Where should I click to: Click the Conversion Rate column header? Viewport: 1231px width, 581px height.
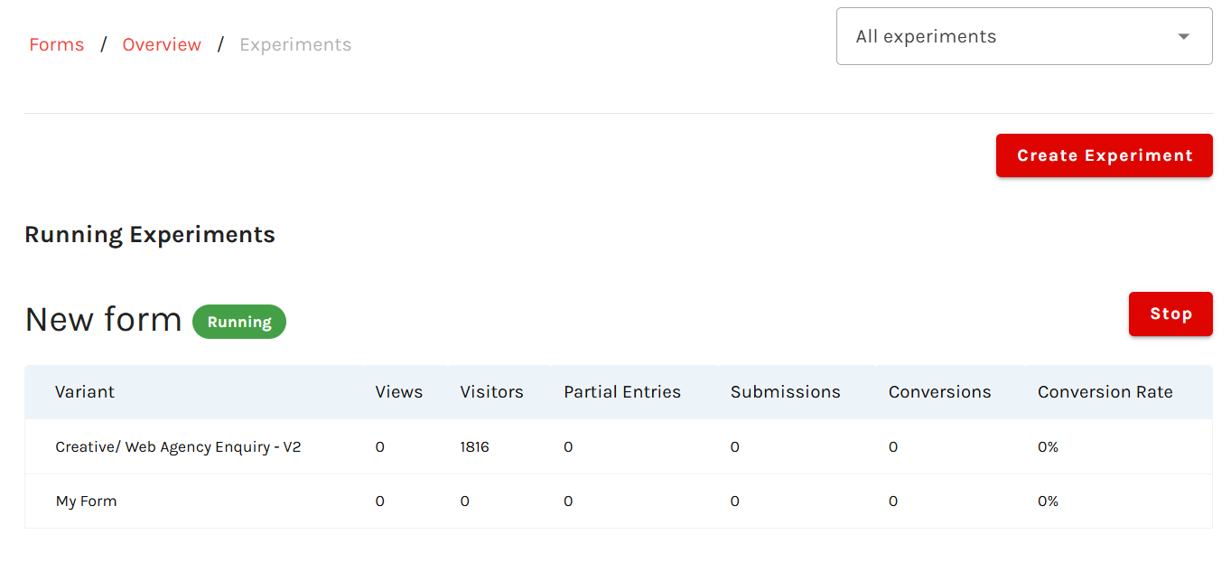coord(1105,392)
